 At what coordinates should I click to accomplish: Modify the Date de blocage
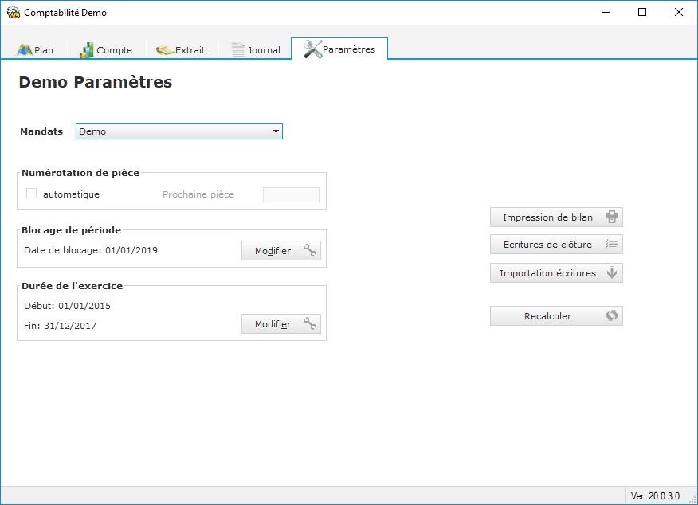[281, 250]
